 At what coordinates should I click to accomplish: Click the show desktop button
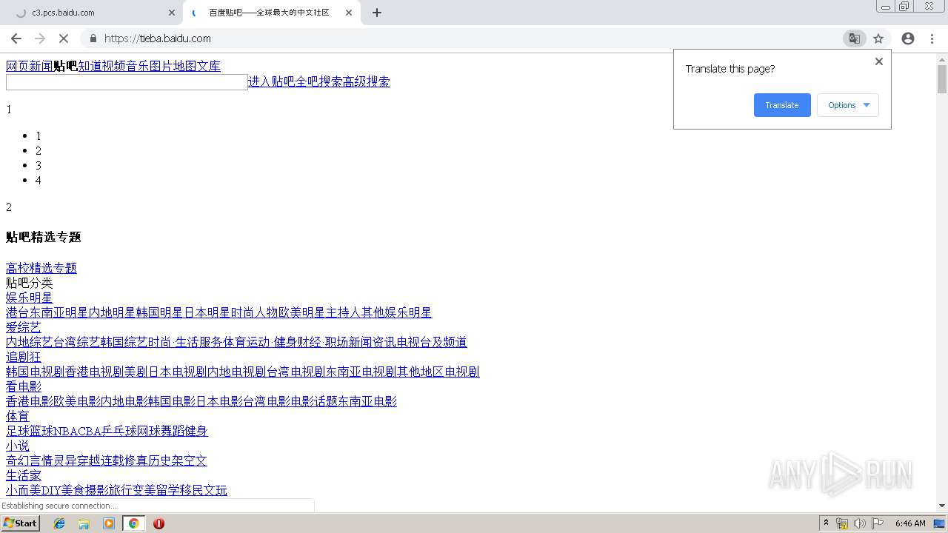pyautogui.click(x=940, y=523)
